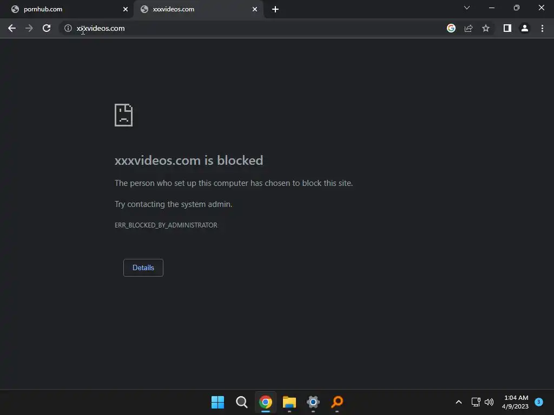The width and height of the screenshot is (554, 415).
Task: Click the ERR_BLOCKED_BY_ADMINISTRATOR text
Action: pos(166,225)
